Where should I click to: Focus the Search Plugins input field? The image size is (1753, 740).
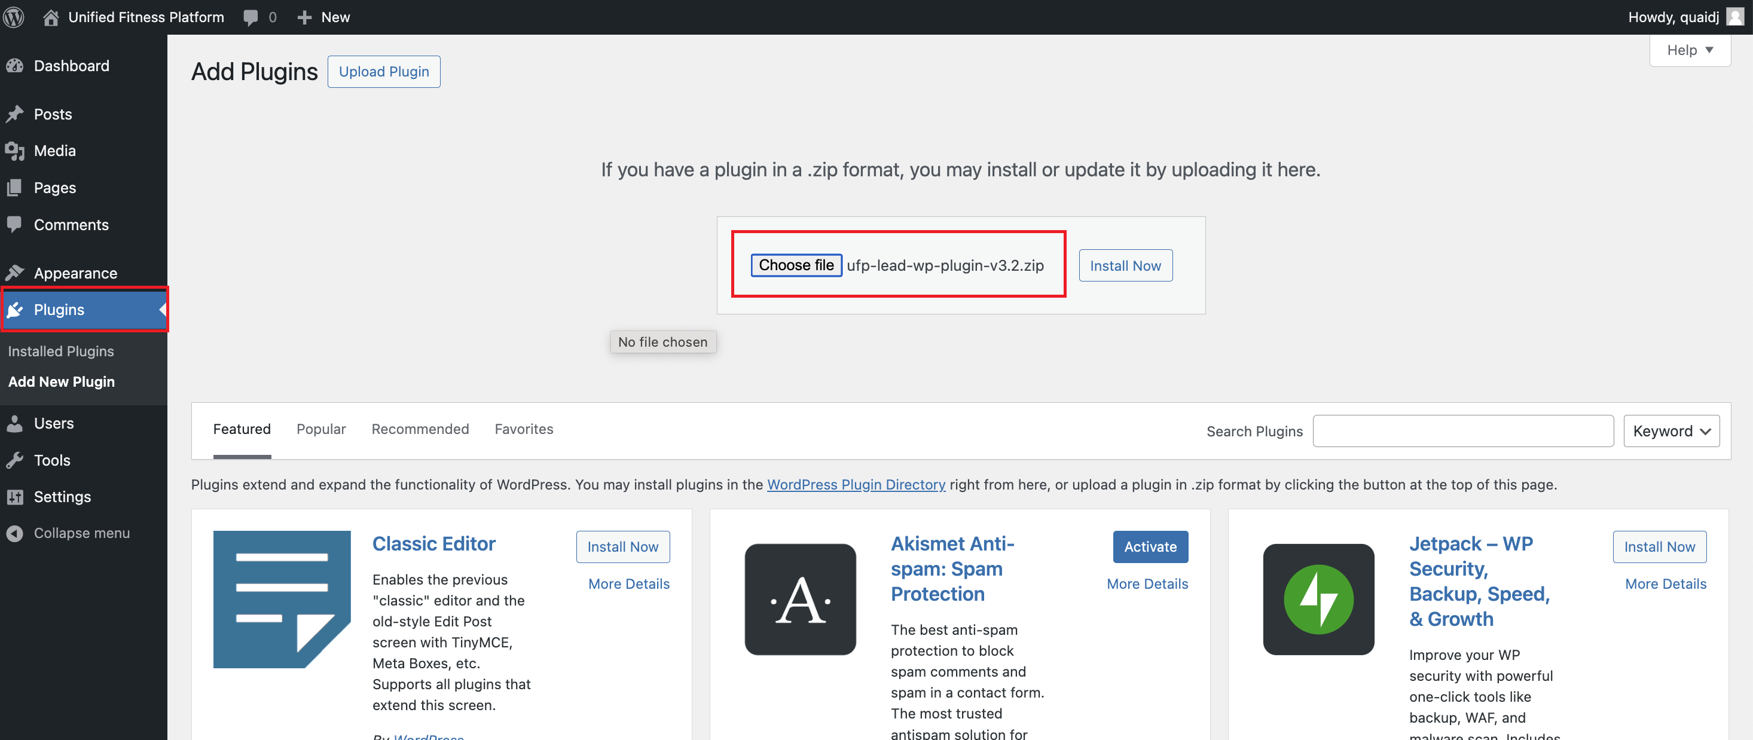pyautogui.click(x=1462, y=431)
